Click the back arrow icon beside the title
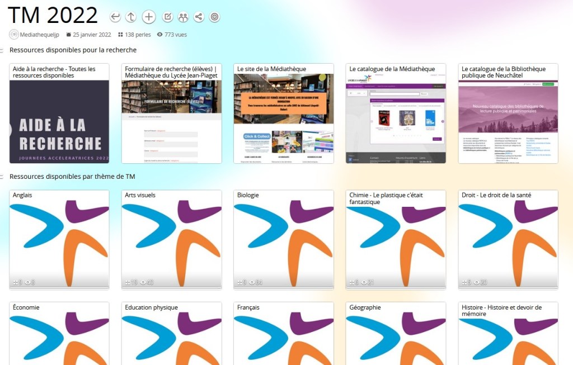The height and width of the screenshot is (365, 573). click(x=115, y=17)
